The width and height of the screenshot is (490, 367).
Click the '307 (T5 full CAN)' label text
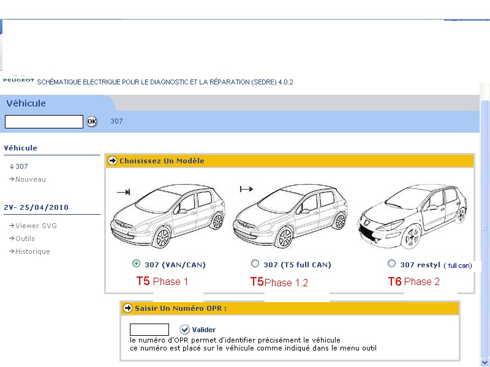pos(297,265)
